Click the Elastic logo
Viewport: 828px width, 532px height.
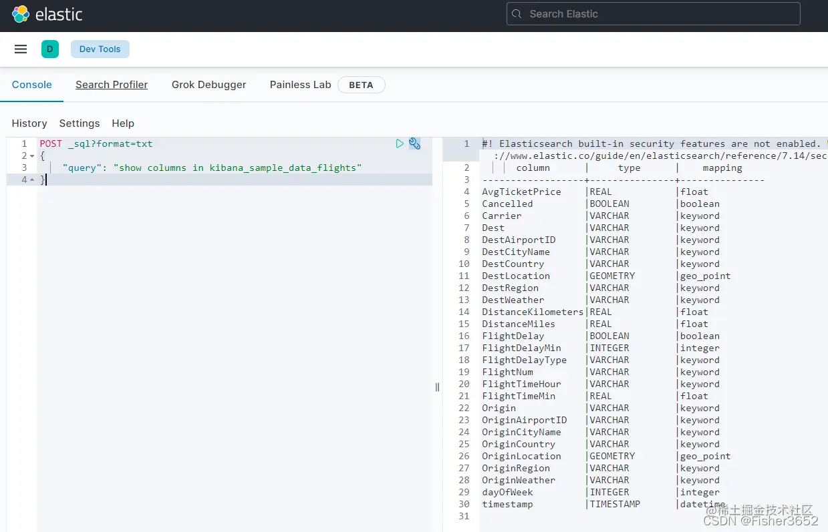click(47, 14)
